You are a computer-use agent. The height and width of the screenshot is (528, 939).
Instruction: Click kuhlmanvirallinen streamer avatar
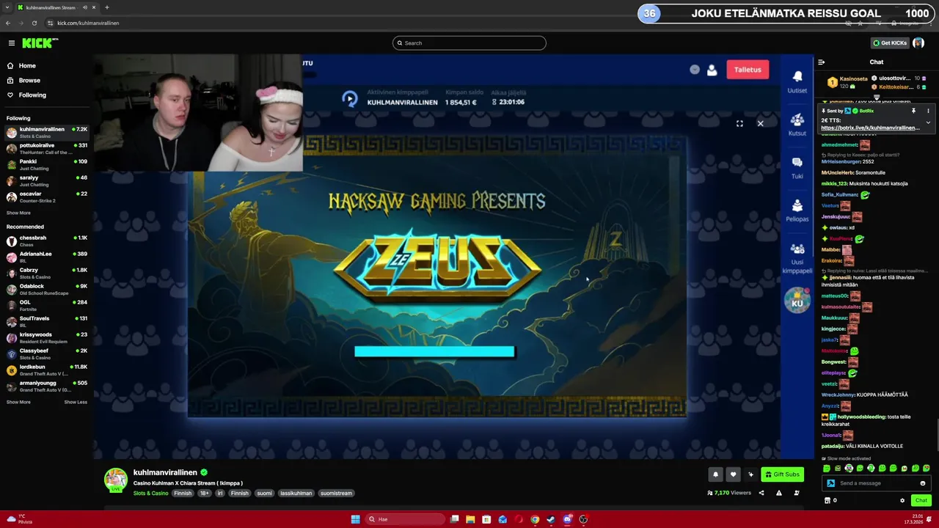(x=115, y=480)
